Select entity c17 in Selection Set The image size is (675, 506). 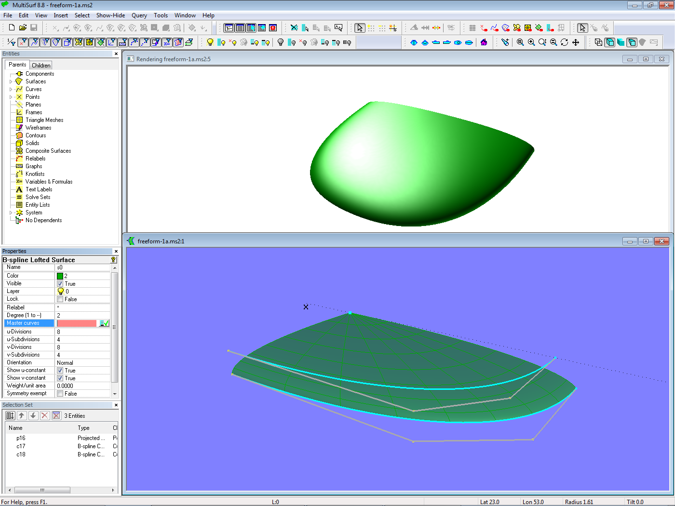(x=21, y=446)
